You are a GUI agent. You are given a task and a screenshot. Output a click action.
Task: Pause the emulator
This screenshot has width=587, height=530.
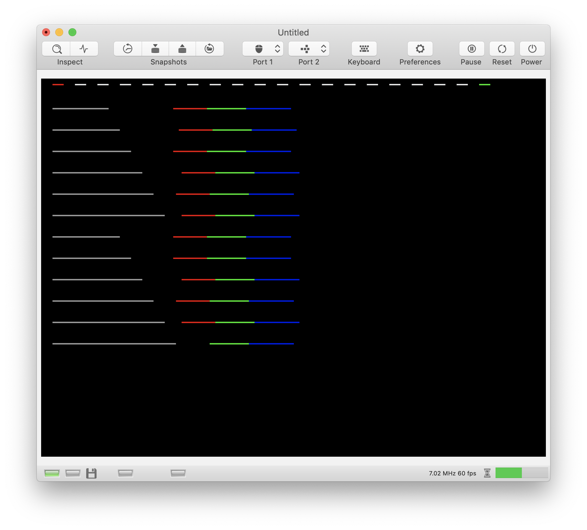click(x=472, y=49)
